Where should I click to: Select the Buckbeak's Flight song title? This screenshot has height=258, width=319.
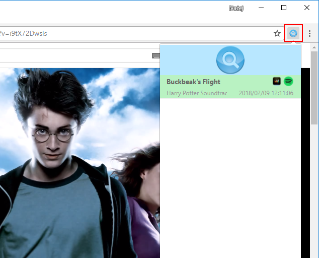point(193,82)
